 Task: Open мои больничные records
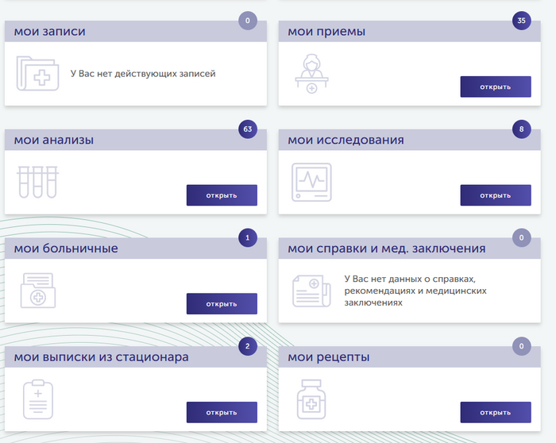(222, 303)
